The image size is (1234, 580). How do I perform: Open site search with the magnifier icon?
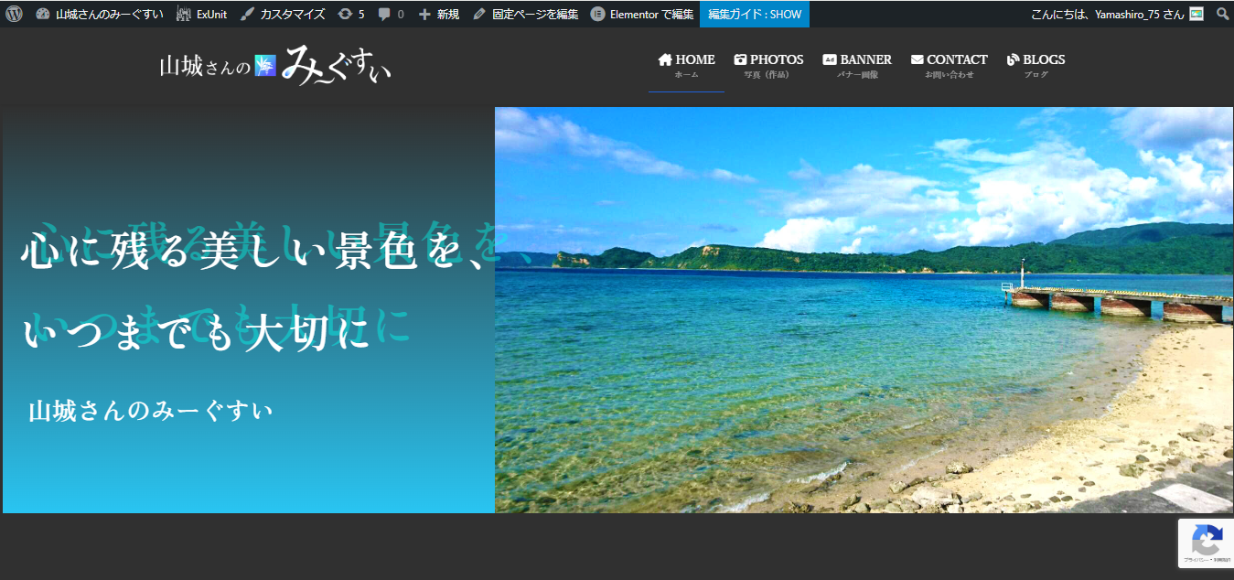[1222, 14]
